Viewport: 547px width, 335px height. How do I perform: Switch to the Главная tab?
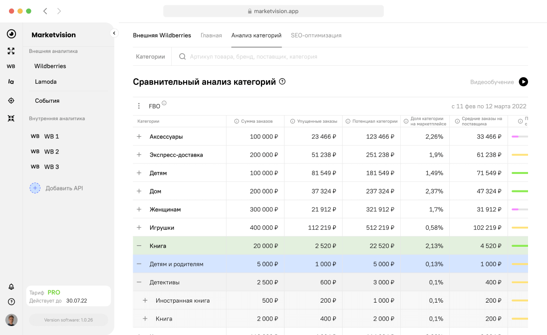(x=211, y=35)
